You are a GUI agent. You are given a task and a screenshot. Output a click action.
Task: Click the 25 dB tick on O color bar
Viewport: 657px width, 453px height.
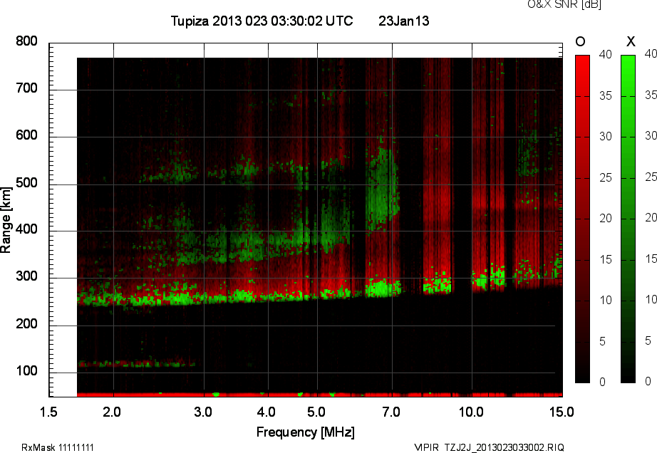tap(606, 178)
